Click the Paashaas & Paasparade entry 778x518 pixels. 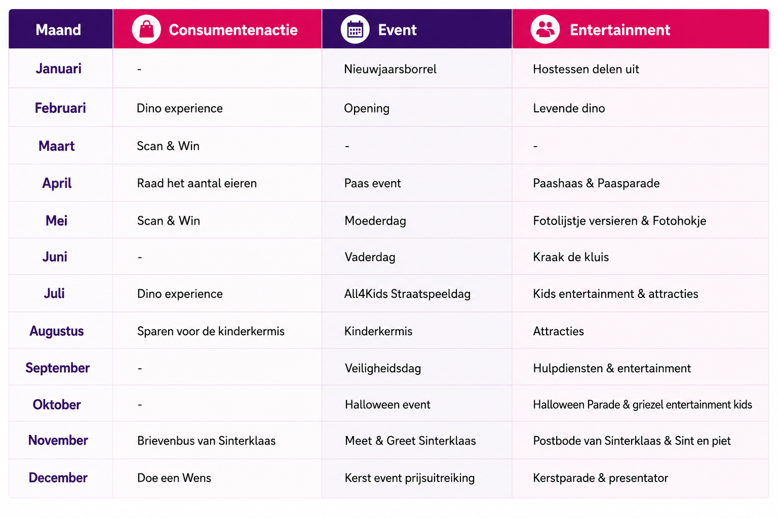[x=596, y=183]
